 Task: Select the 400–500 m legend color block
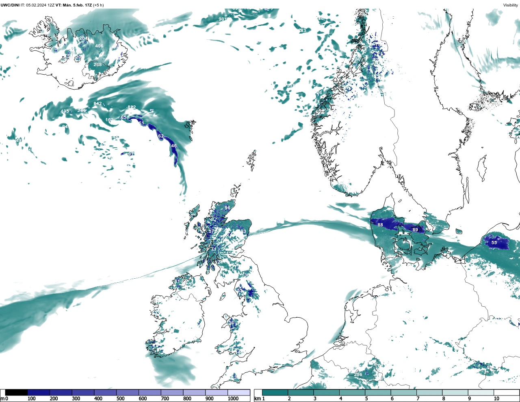106,392
